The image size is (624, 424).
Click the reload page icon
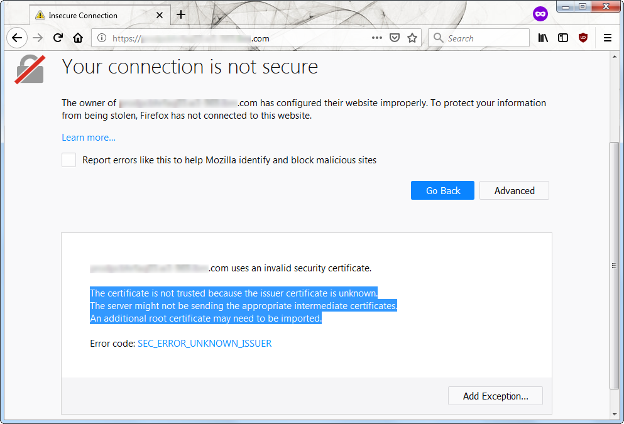click(x=58, y=38)
